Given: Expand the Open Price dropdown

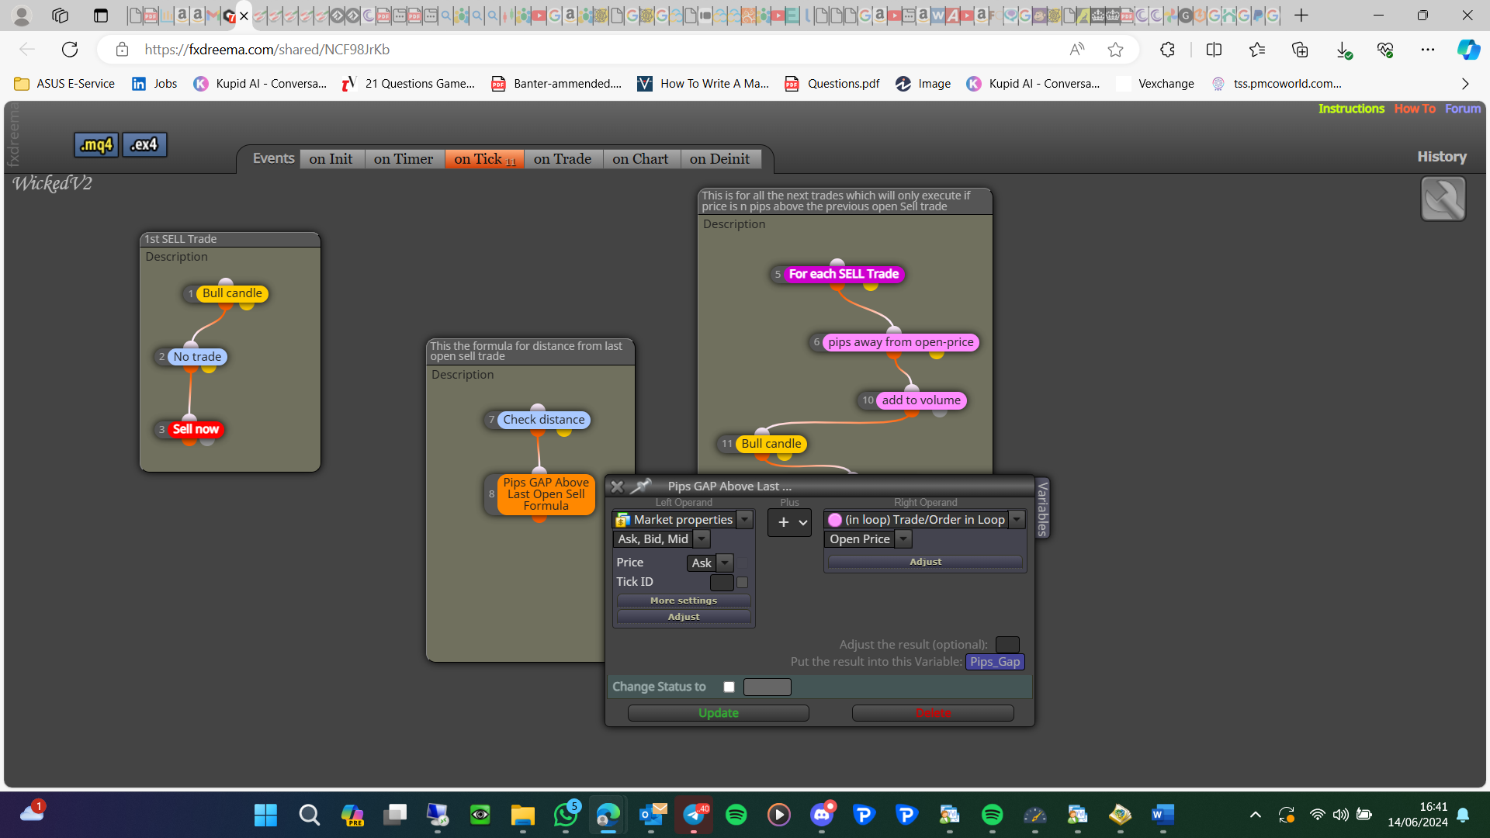Looking at the screenshot, I should [x=903, y=538].
